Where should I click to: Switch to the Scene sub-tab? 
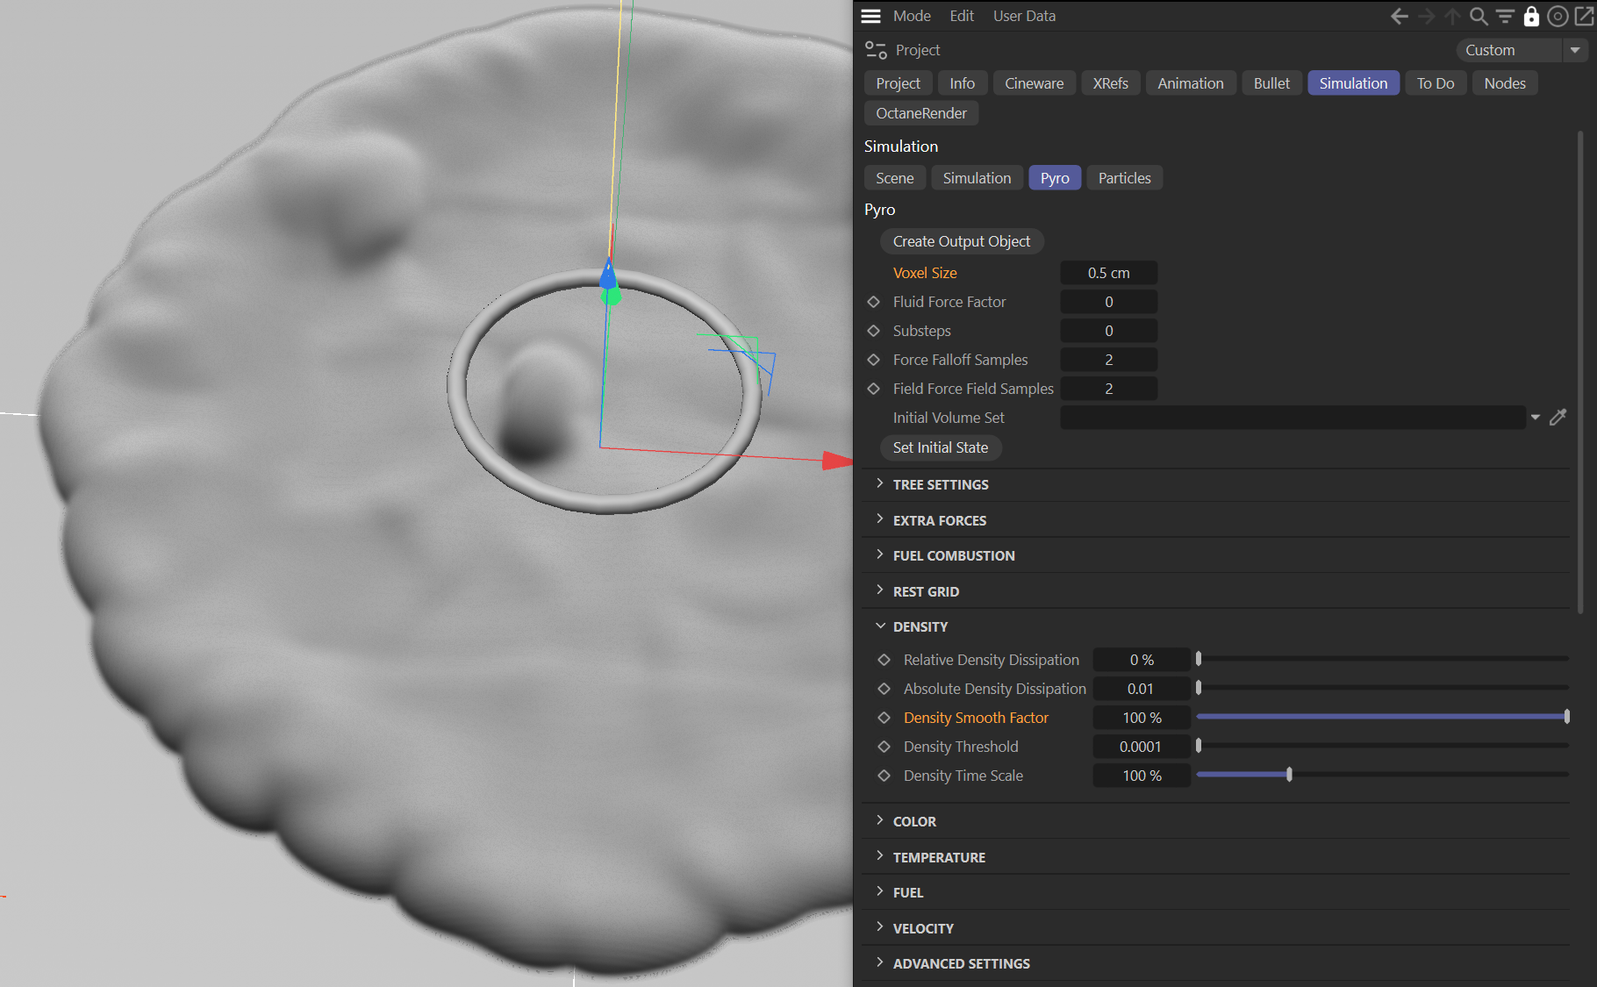(894, 178)
